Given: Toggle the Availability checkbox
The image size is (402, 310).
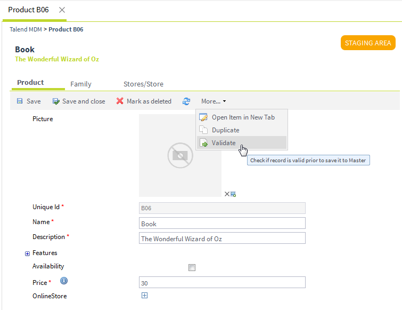Looking at the screenshot, I should click(192, 268).
